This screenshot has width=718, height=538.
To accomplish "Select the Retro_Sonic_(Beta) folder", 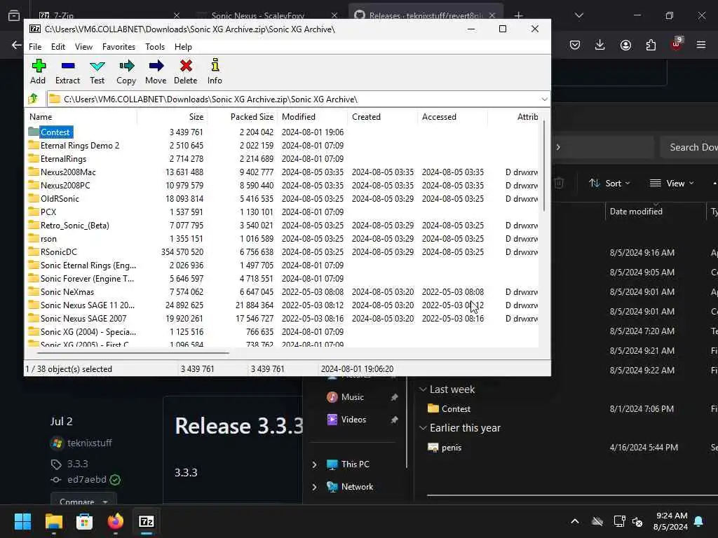I will click(74, 225).
